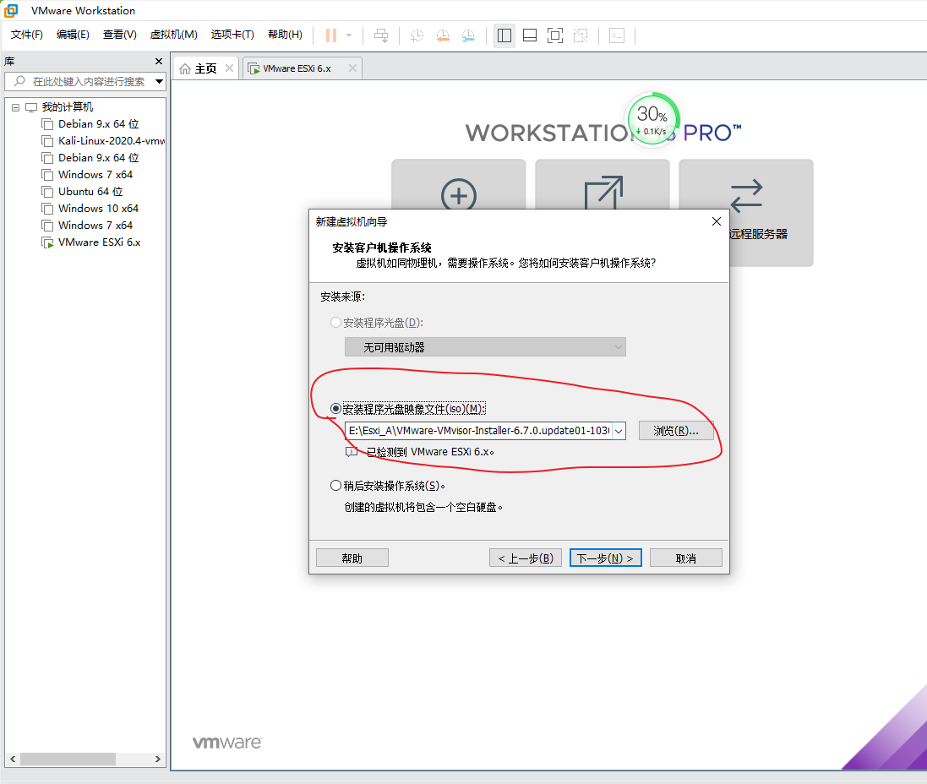
Task: Open the library search filter dropdown arrow
Action: pos(159,82)
